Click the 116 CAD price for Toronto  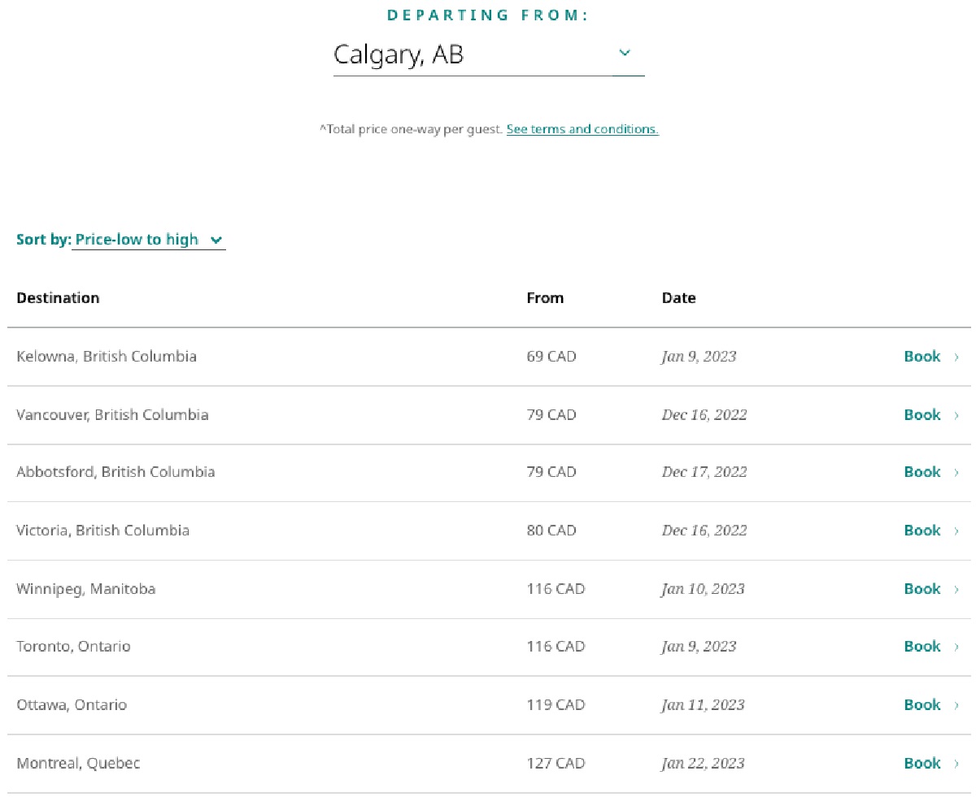556,647
